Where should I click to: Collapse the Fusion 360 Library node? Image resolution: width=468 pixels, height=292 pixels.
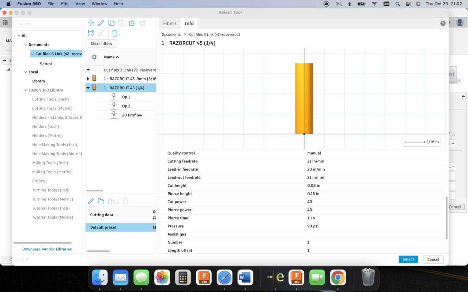pos(26,90)
